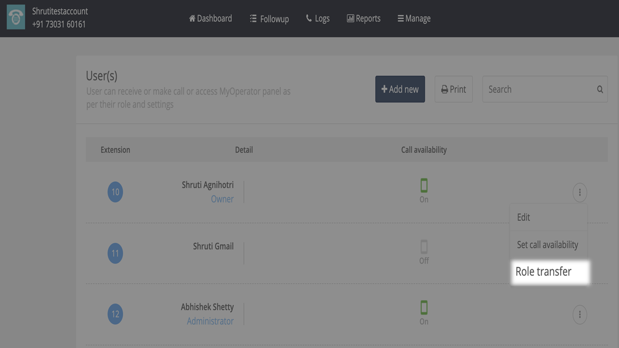Viewport: 619px width, 348px height.
Task: Click the search magnifier icon
Action: (600, 89)
